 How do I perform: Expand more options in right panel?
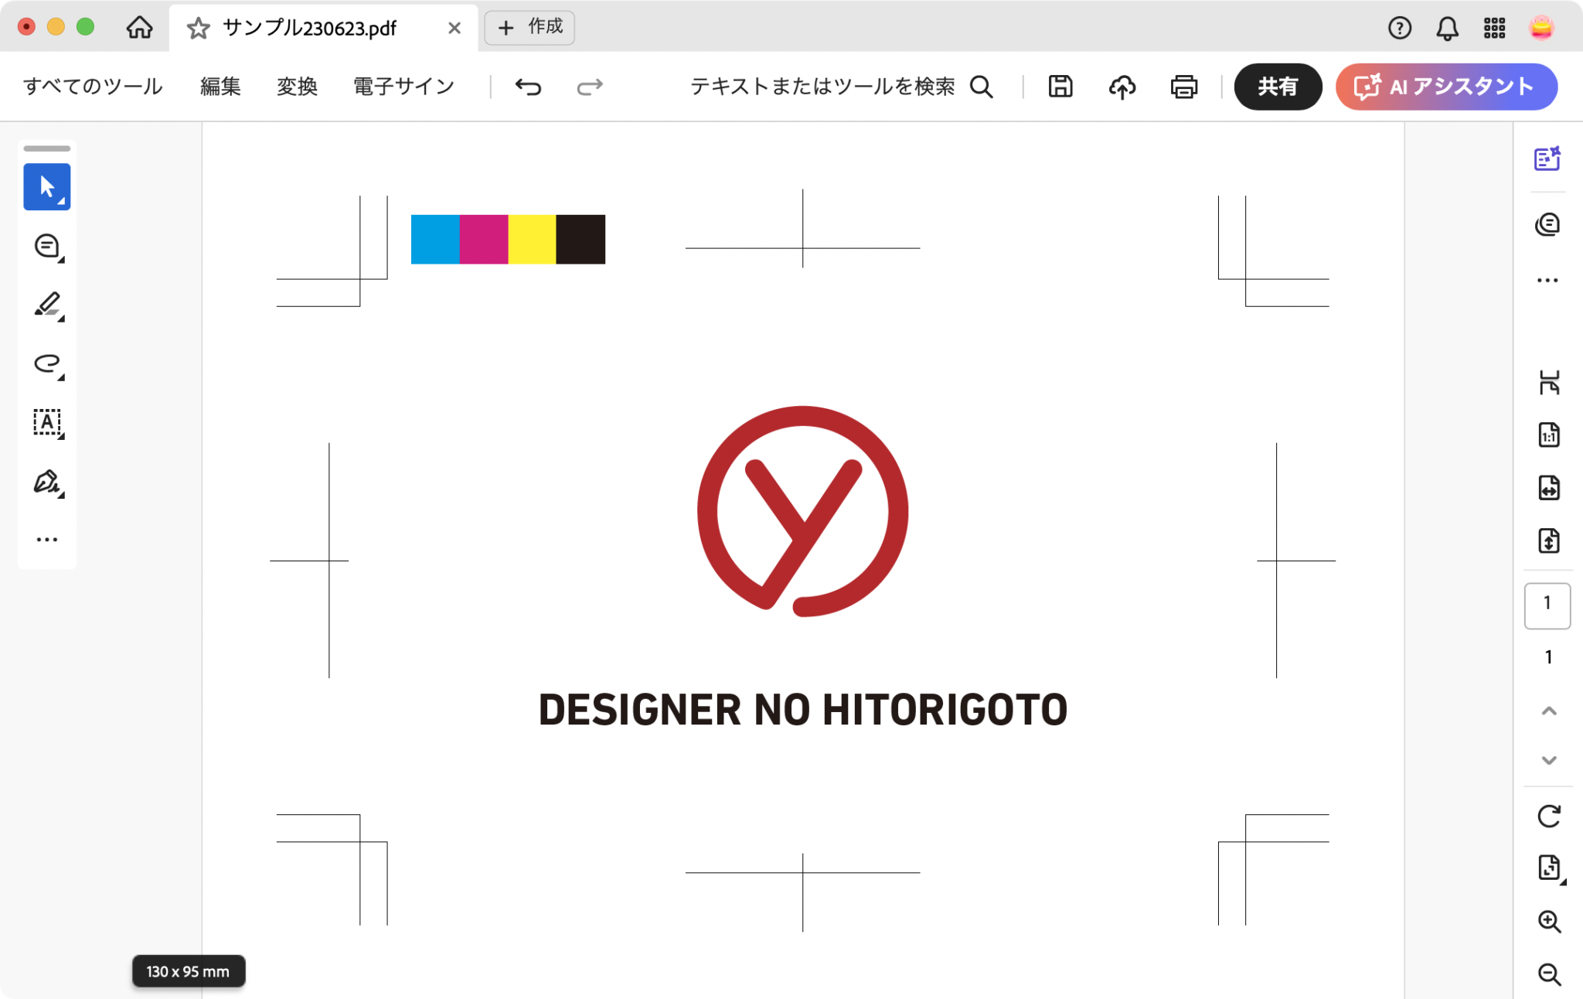pos(1547,280)
